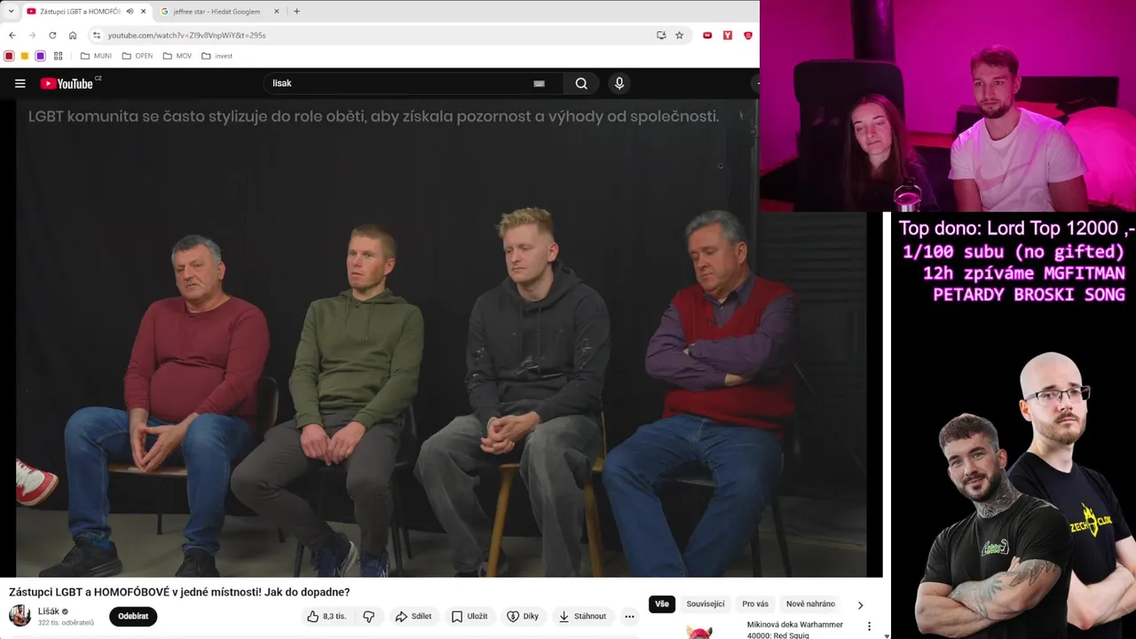The width and height of the screenshot is (1136, 639).
Task: Click the address bar URL youtube.com/watch
Action: [x=186, y=35]
